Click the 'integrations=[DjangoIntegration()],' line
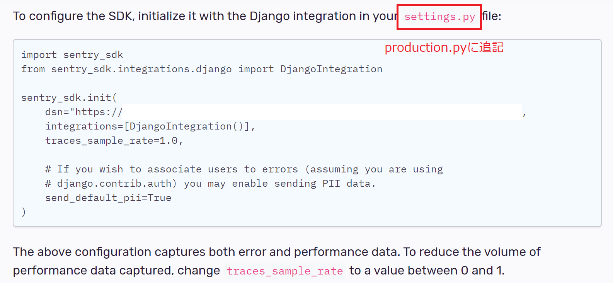Image resolution: width=613 pixels, height=283 pixels. click(150, 126)
